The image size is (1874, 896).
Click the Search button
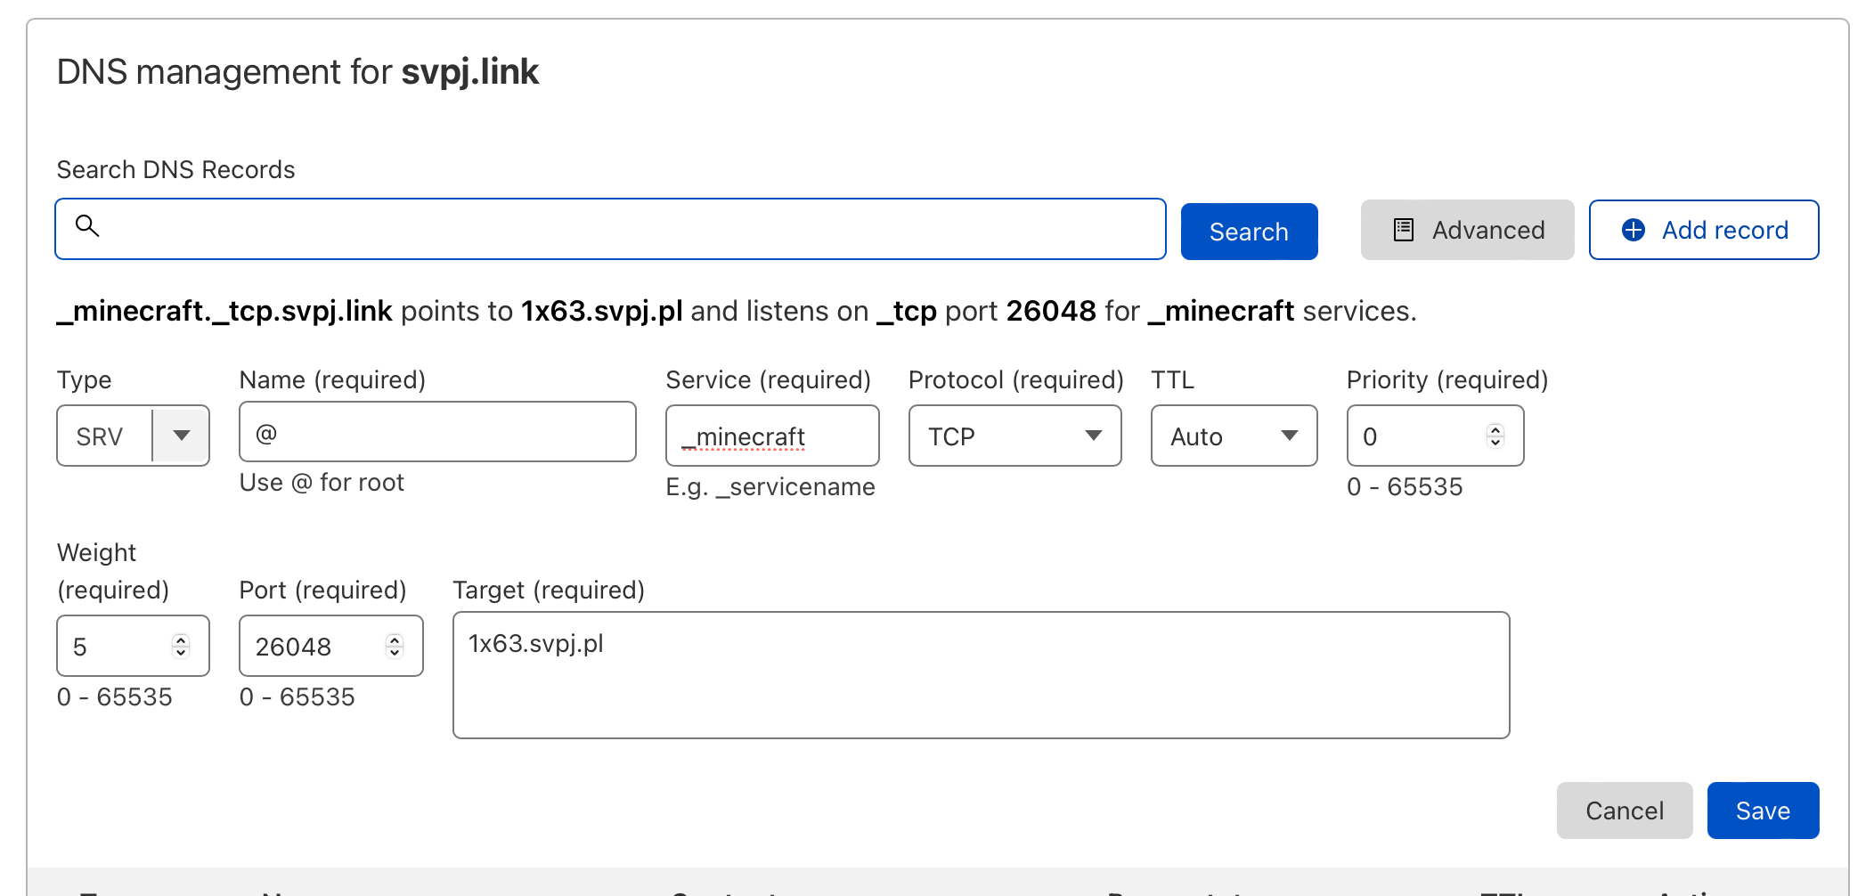[x=1249, y=232]
